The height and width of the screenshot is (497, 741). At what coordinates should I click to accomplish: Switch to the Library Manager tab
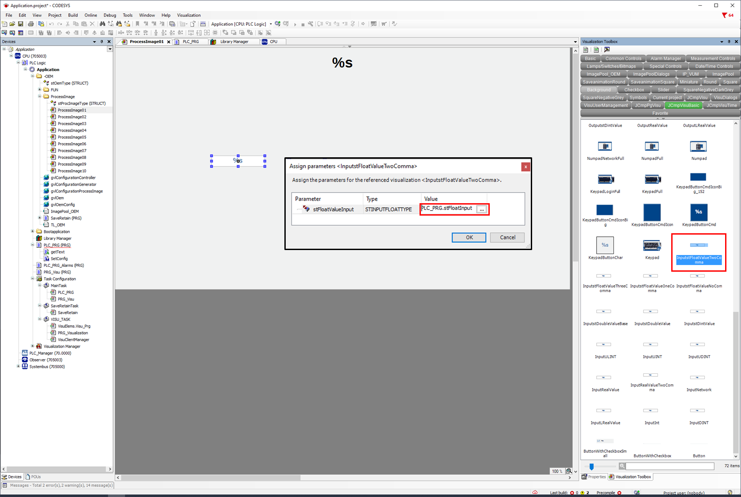click(x=234, y=42)
